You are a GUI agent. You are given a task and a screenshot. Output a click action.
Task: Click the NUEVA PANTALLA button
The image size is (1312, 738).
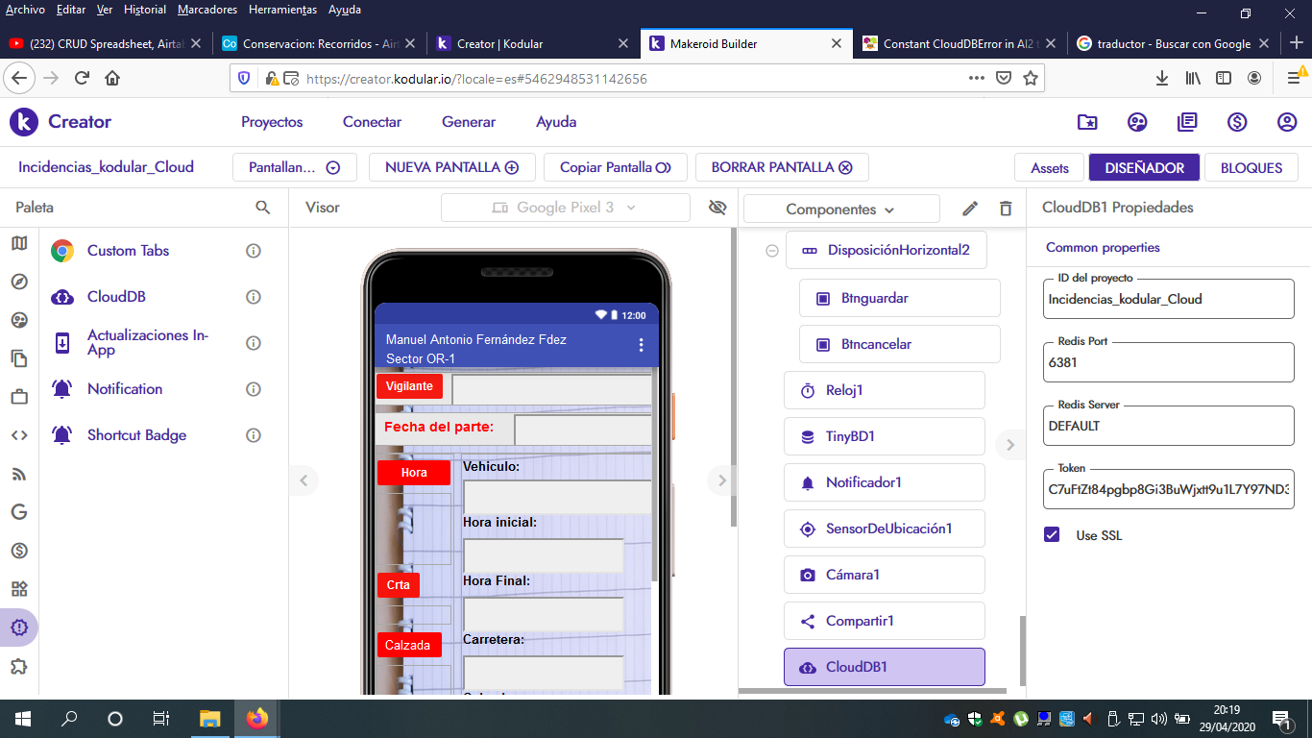click(451, 167)
